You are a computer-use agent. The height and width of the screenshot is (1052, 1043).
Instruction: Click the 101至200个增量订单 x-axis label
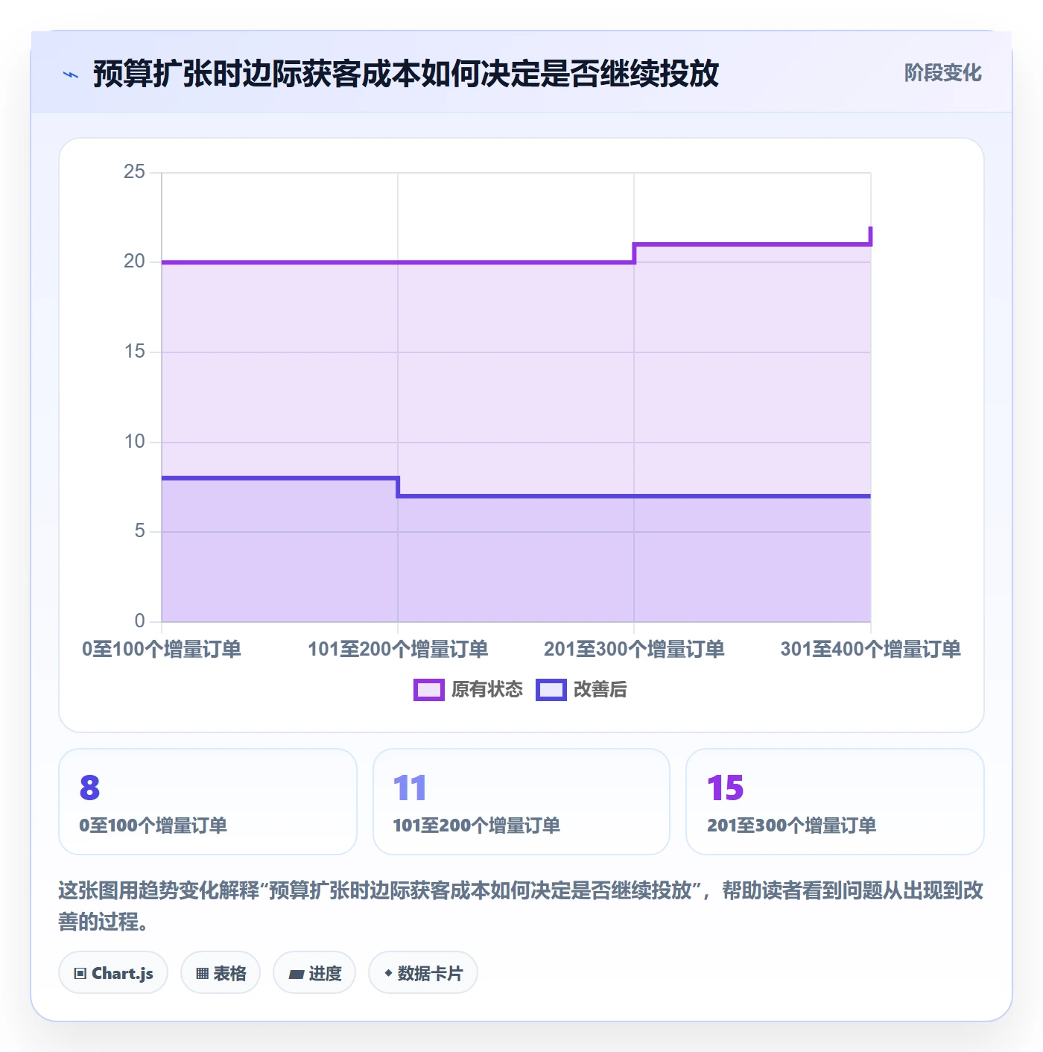[x=398, y=649]
